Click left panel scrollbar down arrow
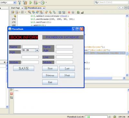Image resolution: width=129 pixels, height=118 pixels. point(7,107)
